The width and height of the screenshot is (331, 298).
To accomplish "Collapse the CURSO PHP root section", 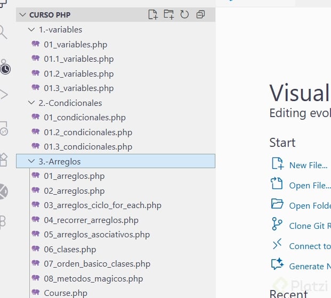I will click(22, 15).
